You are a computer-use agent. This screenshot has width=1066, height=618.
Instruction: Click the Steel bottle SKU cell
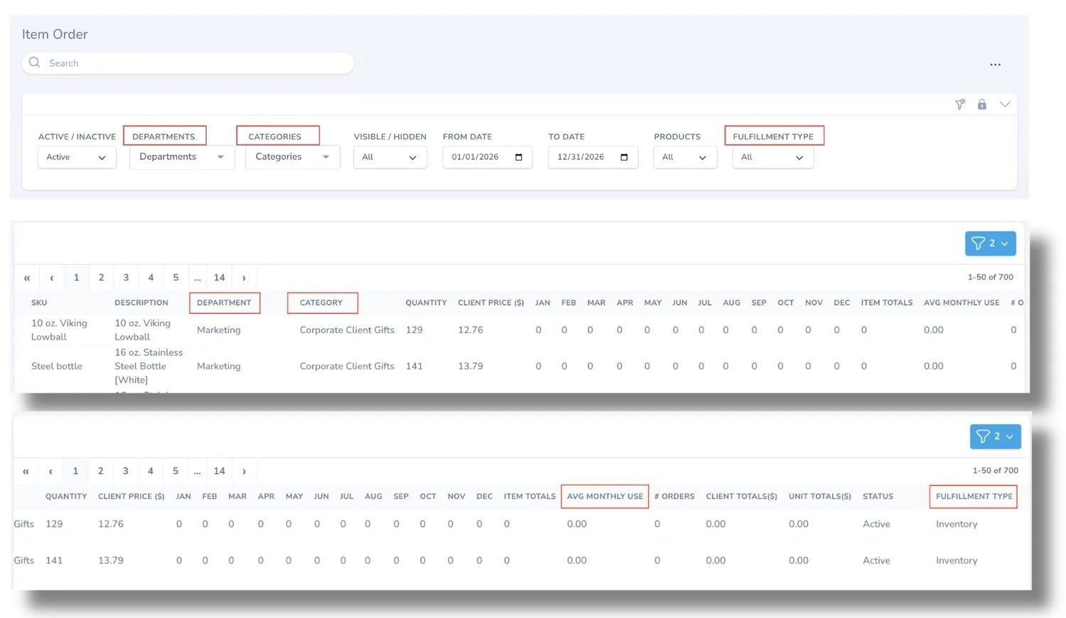57,367
